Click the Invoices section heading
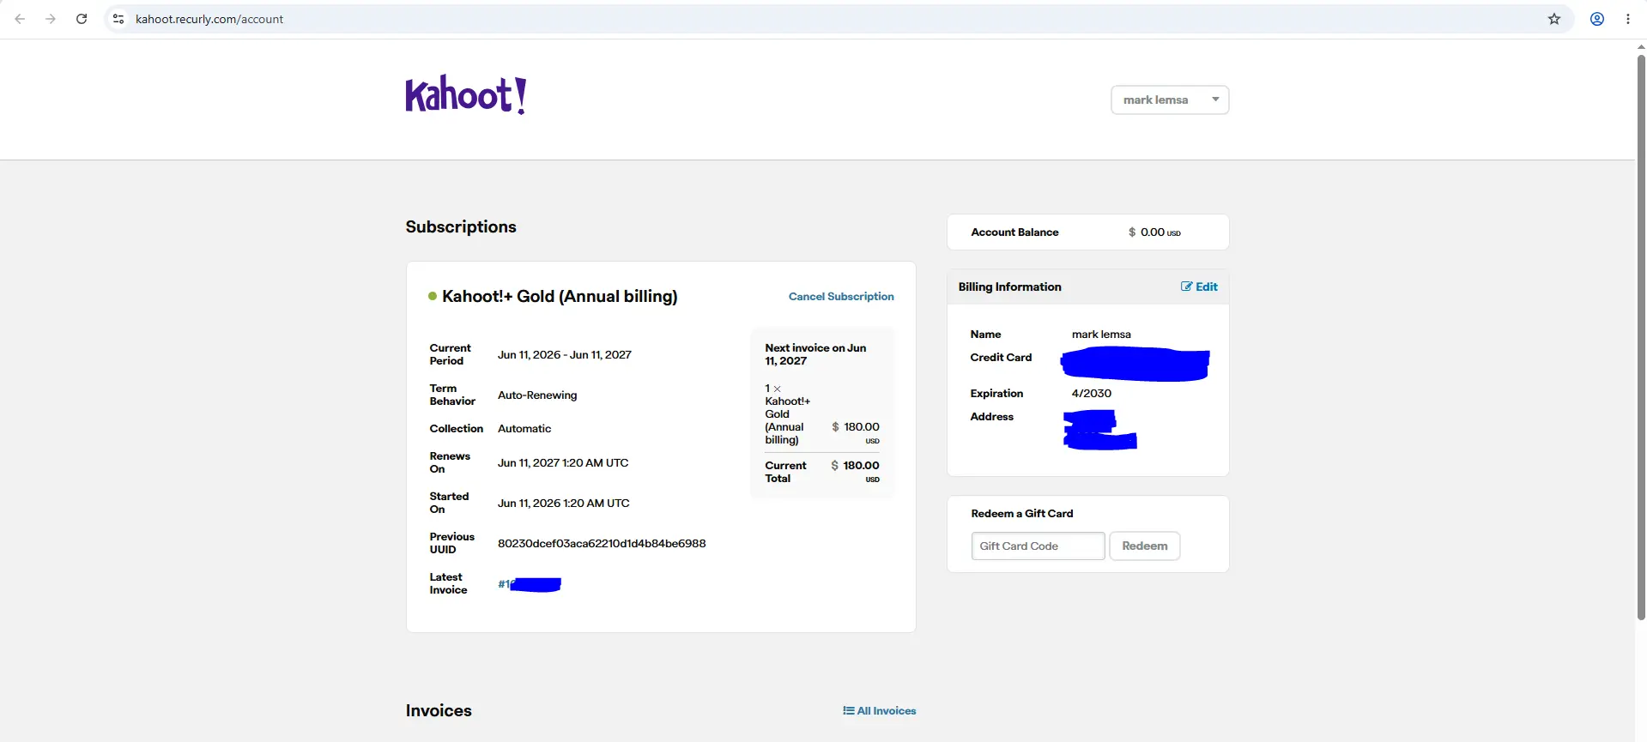The height and width of the screenshot is (742, 1647). pos(439,710)
